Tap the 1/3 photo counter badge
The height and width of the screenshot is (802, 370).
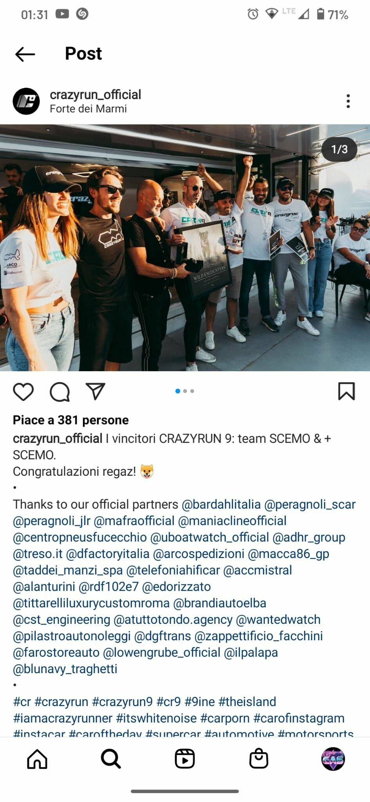[339, 149]
